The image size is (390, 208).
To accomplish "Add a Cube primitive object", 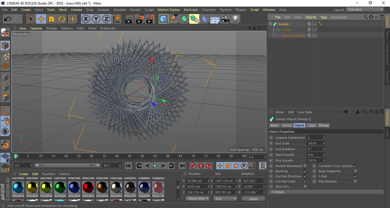I will pos(163,19).
